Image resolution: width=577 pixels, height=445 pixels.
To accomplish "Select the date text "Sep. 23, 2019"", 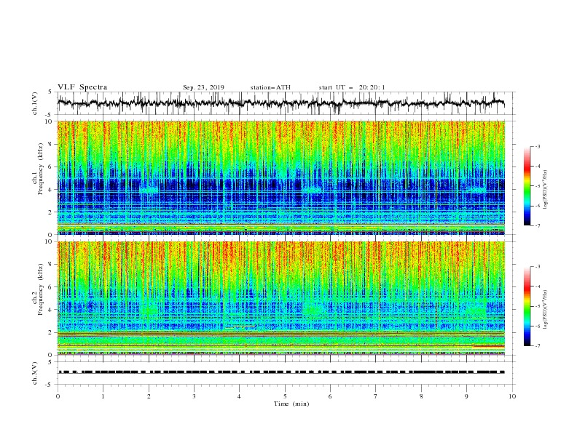I will [203, 87].
